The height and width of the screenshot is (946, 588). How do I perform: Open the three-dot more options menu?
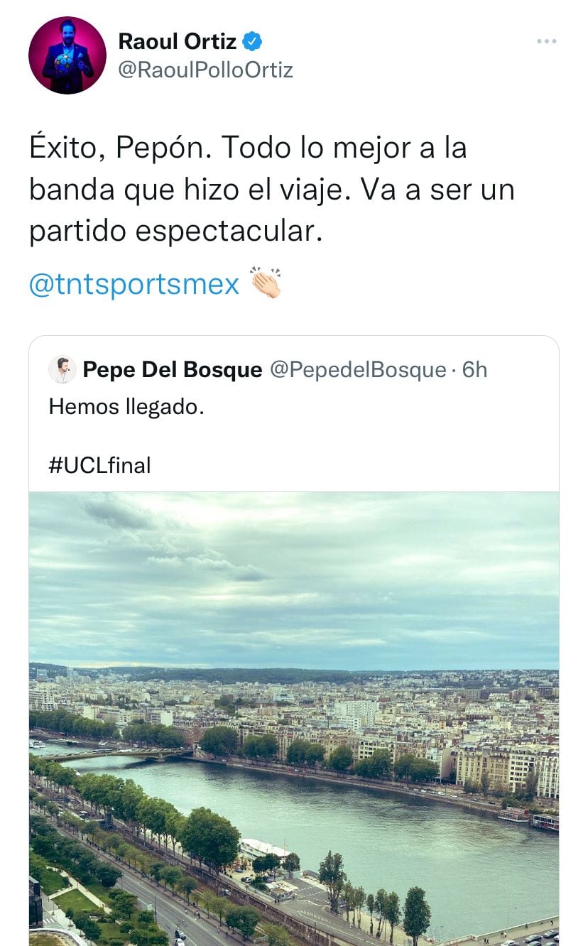click(x=546, y=42)
